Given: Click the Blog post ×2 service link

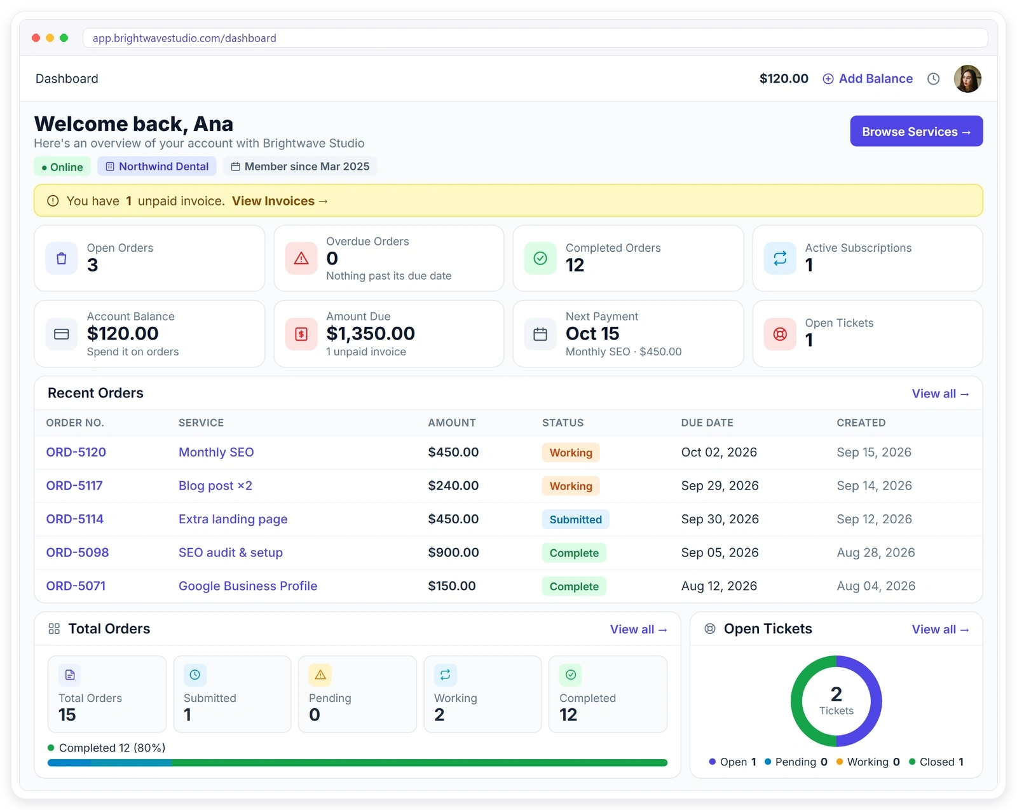Looking at the screenshot, I should point(215,486).
